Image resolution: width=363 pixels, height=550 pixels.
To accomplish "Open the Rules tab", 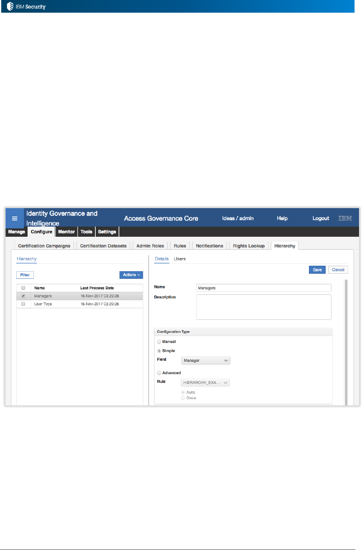I will click(x=180, y=246).
